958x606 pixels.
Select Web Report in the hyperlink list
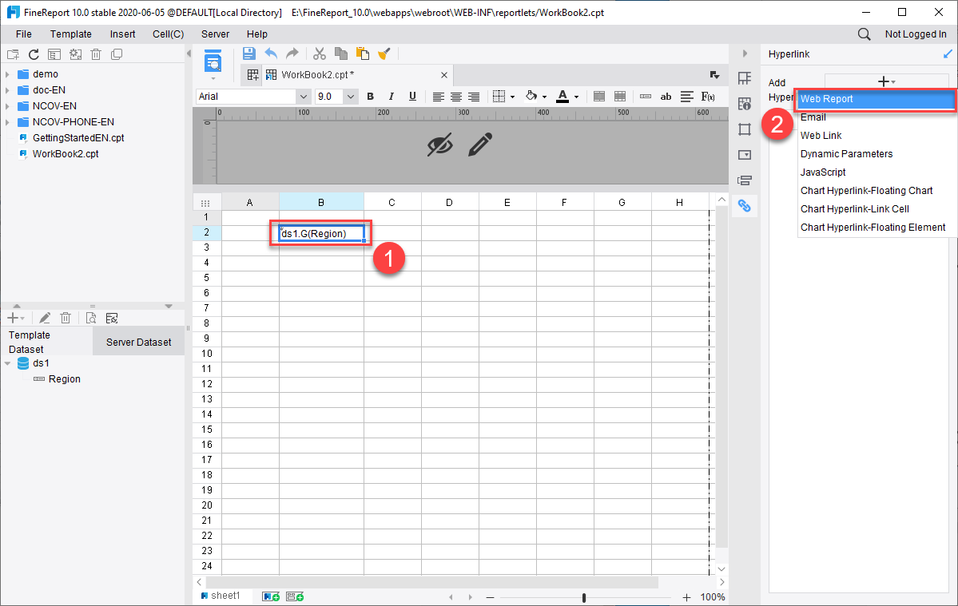(876, 99)
